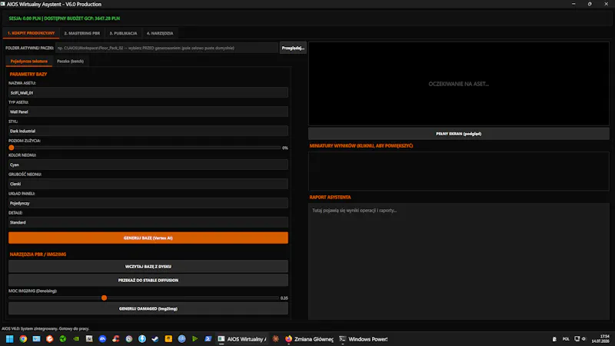Click the Przeglądaj... browse button
The width and height of the screenshot is (615, 346).
pos(293,48)
